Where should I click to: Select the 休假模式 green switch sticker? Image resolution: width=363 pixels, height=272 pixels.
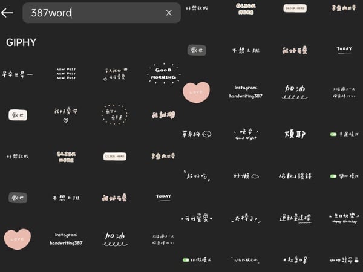(x=197, y=260)
